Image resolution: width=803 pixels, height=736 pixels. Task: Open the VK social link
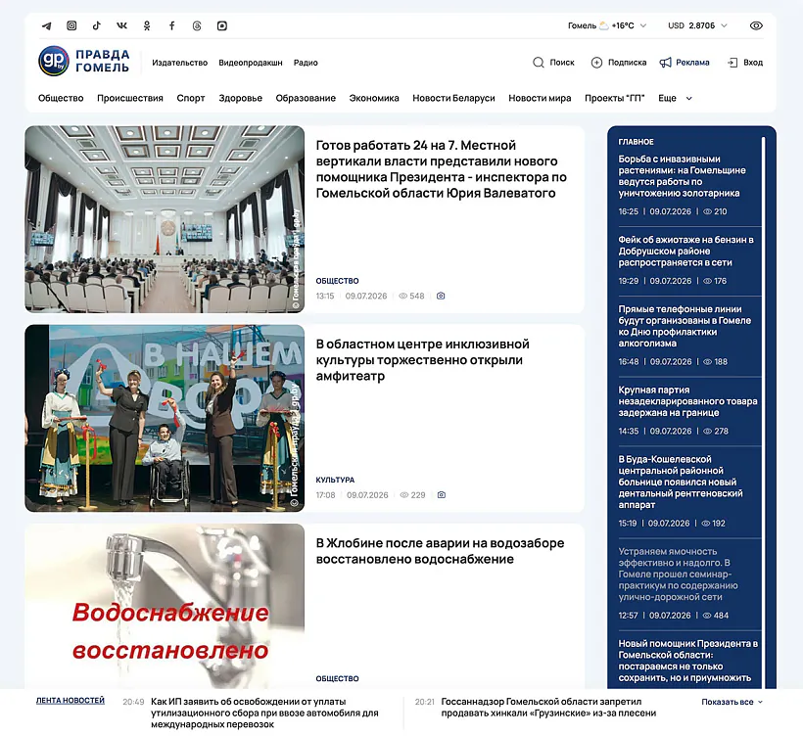click(x=121, y=25)
